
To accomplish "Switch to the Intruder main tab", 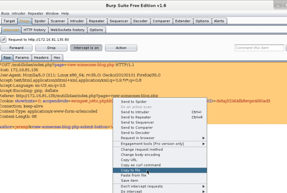I will coord(77,21).
